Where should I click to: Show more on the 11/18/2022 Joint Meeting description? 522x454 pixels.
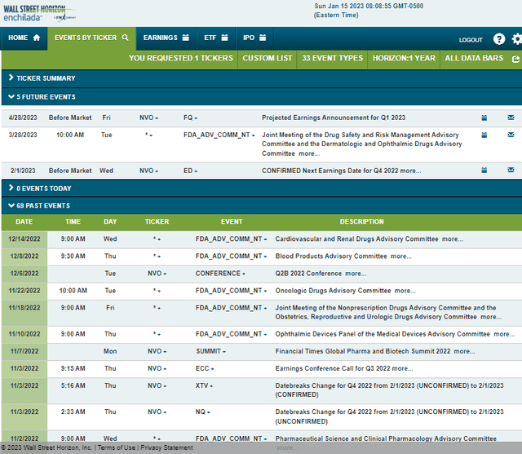[x=491, y=317]
